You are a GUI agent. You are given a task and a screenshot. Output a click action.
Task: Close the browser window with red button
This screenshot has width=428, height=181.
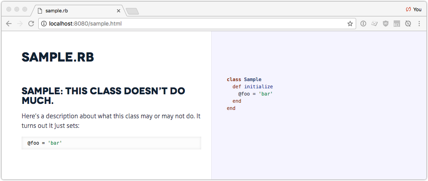9,9
